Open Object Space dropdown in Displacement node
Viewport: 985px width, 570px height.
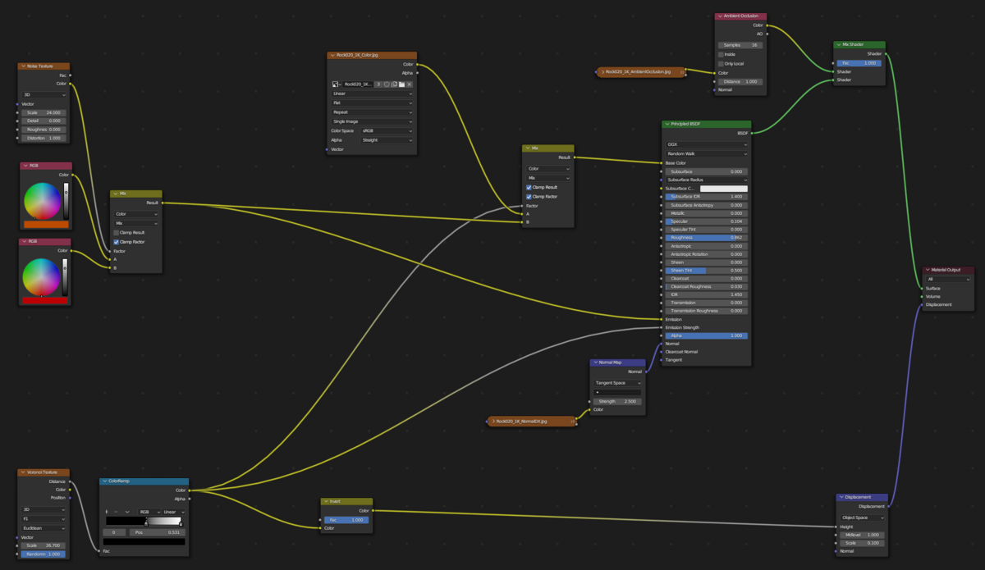pyautogui.click(x=862, y=518)
